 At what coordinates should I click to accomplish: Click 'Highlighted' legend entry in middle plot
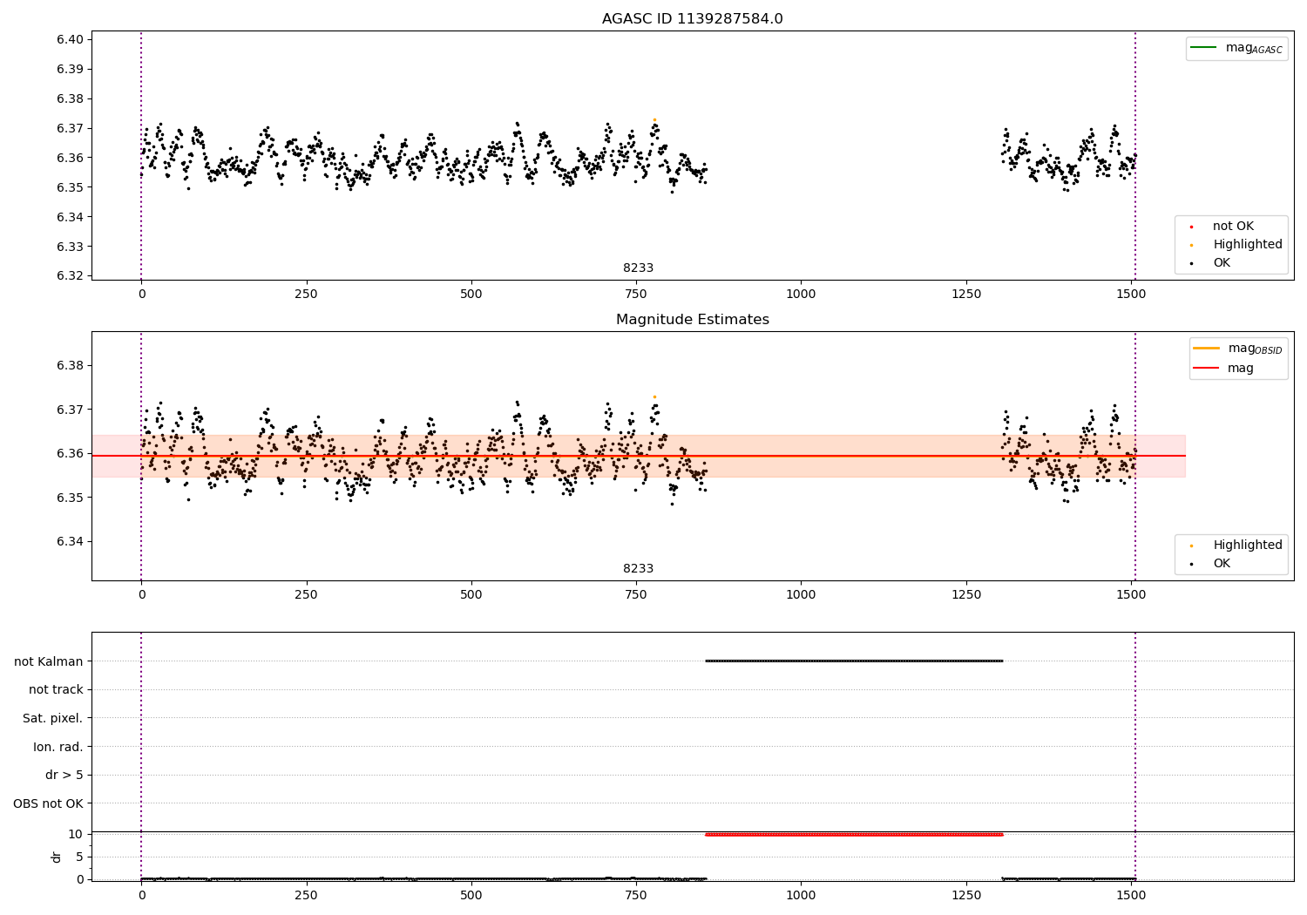click(1248, 546)
